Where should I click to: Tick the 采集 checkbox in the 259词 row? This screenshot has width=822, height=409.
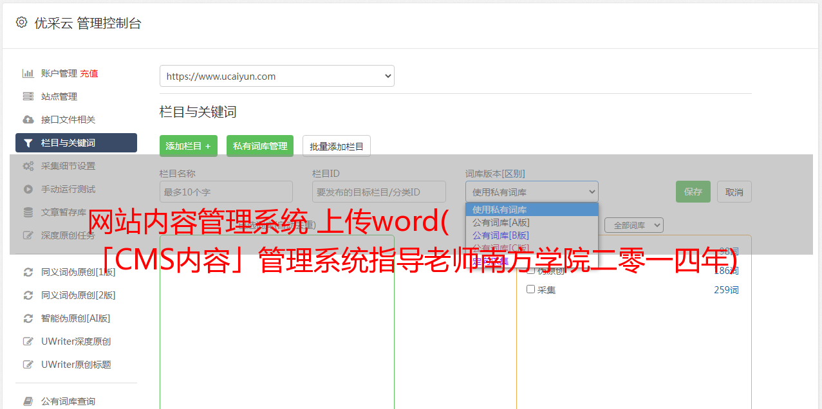[531, 289]
